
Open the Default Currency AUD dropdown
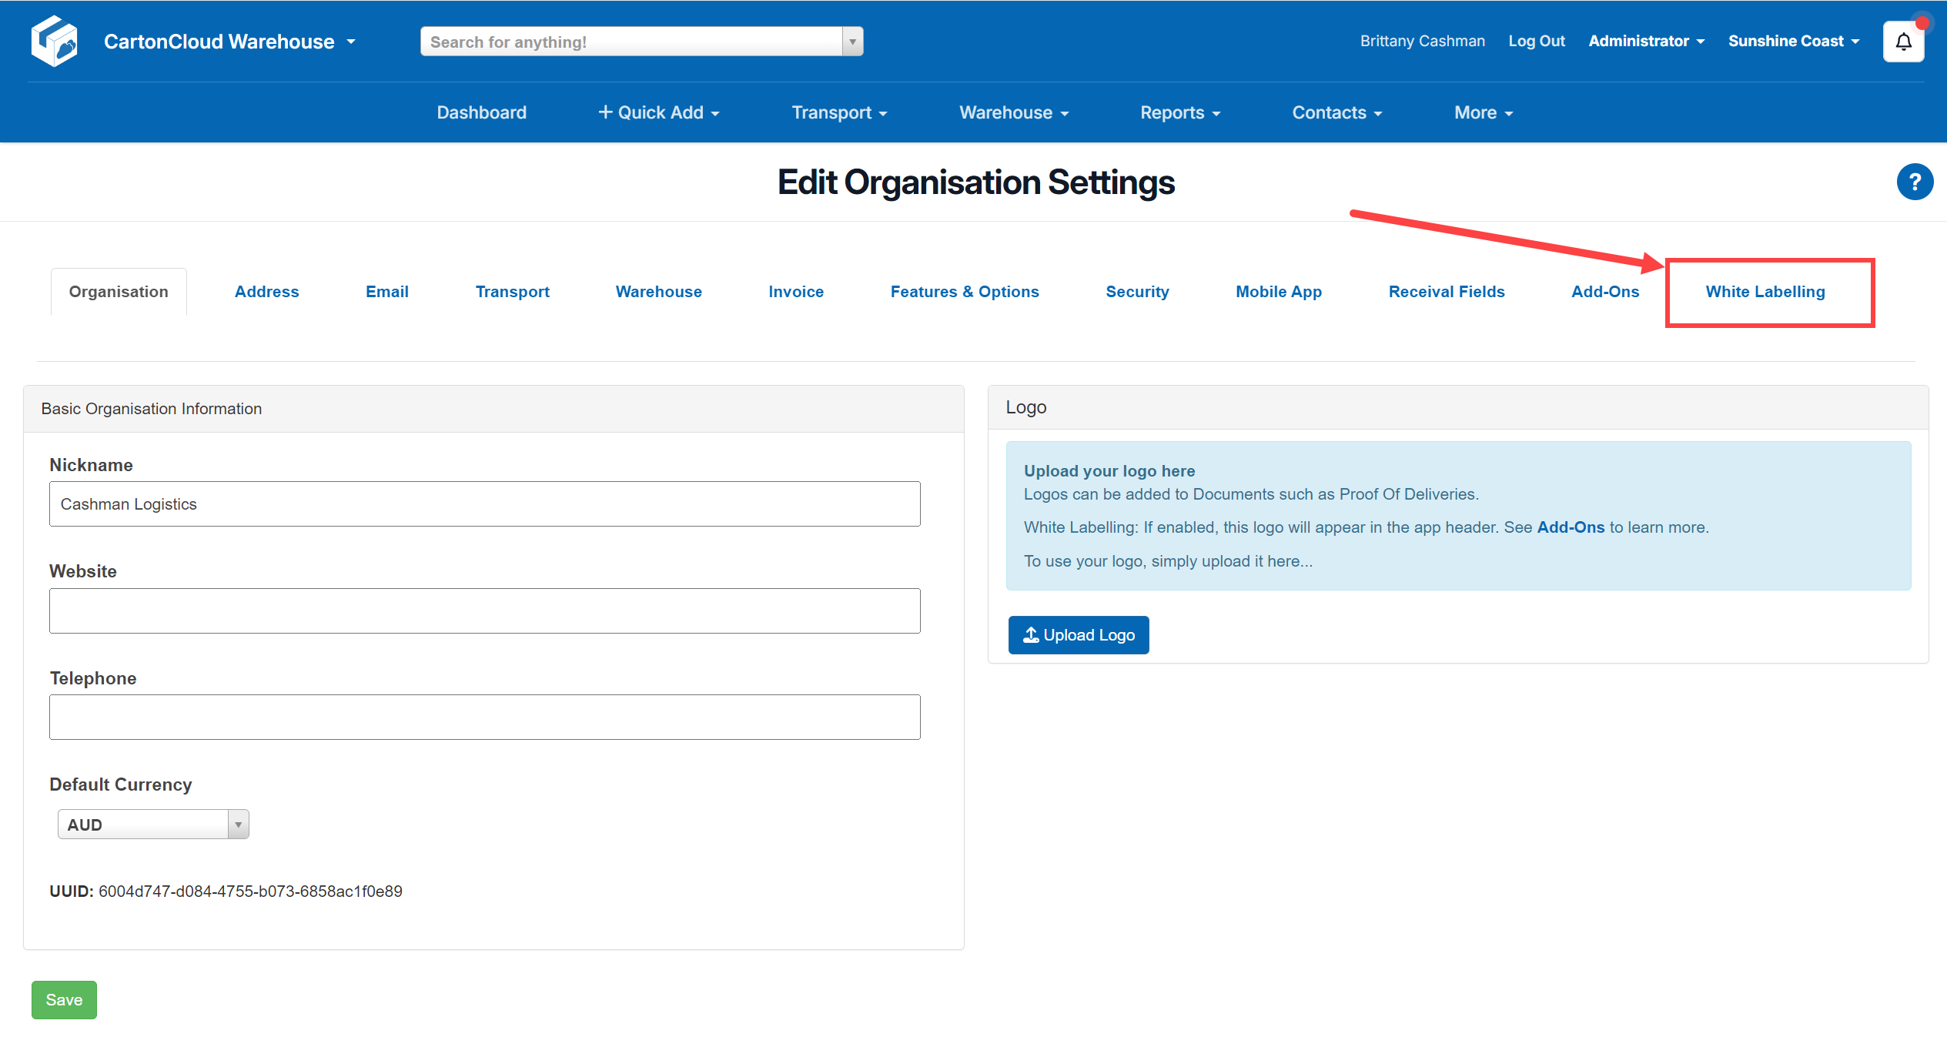(152, 824)
